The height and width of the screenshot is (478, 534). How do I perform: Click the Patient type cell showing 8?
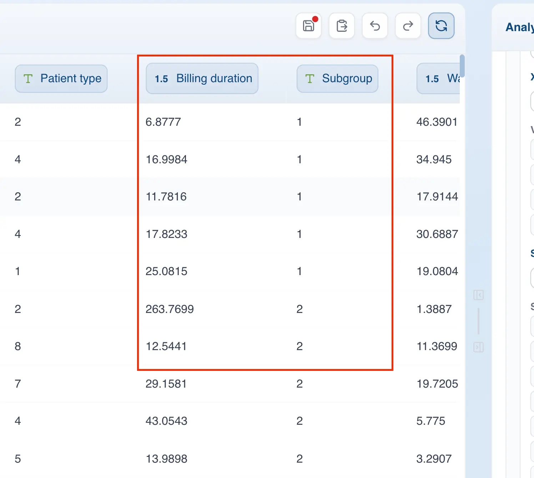point(18,346)
